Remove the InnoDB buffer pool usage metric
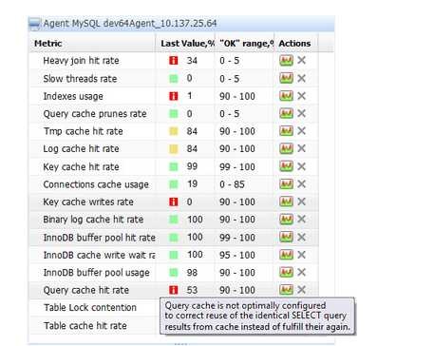The width and height of the screenshot is (434, 346). tap(302, 272)
